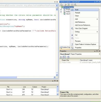This screenshot has width=101, height=102.
Task: Click the Properties icon in Solution Explorer toolbar
Action: point(61,5)
